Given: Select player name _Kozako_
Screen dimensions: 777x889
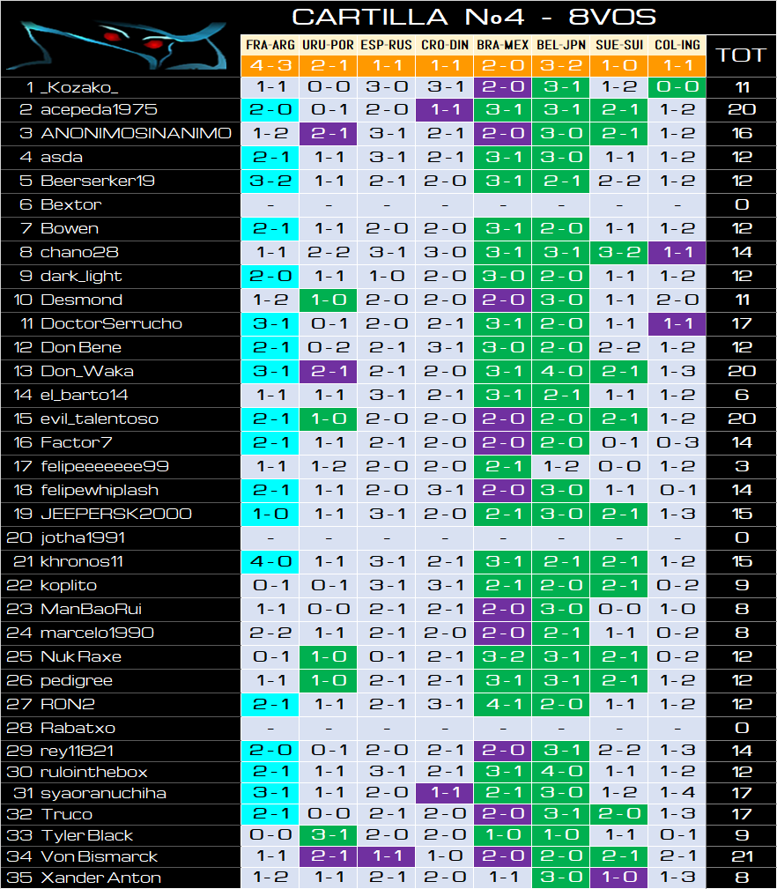Looking at the screenshot, I should [78, 87].
